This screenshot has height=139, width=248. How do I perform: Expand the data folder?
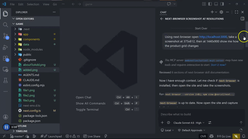point(15,44)
